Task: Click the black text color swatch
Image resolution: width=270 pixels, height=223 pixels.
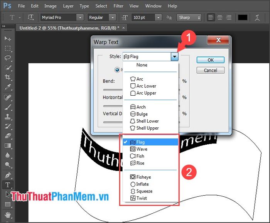Action: [243, 17]
